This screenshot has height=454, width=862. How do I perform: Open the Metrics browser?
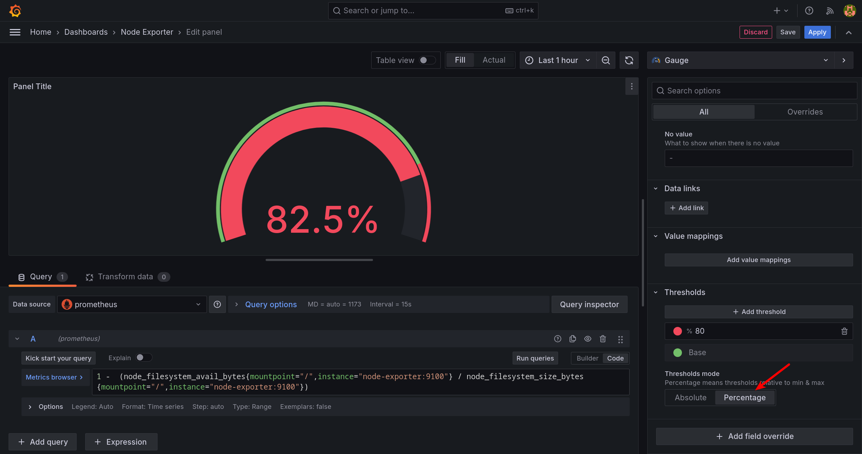(55, 377)
